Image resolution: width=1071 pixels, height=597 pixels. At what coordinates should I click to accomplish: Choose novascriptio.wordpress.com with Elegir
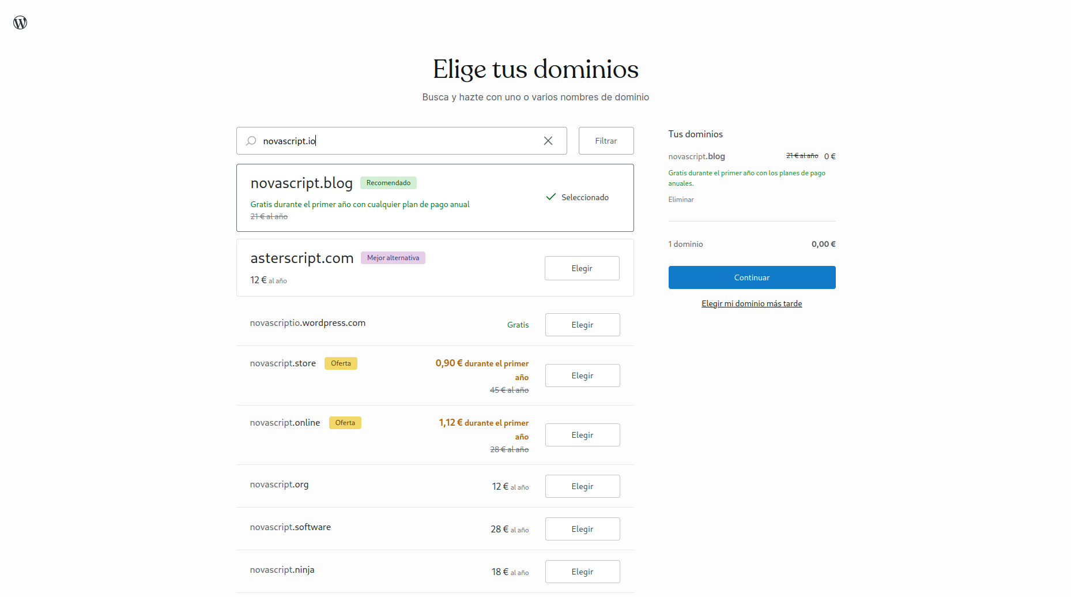pyautogui.click(x=582, y=325)
